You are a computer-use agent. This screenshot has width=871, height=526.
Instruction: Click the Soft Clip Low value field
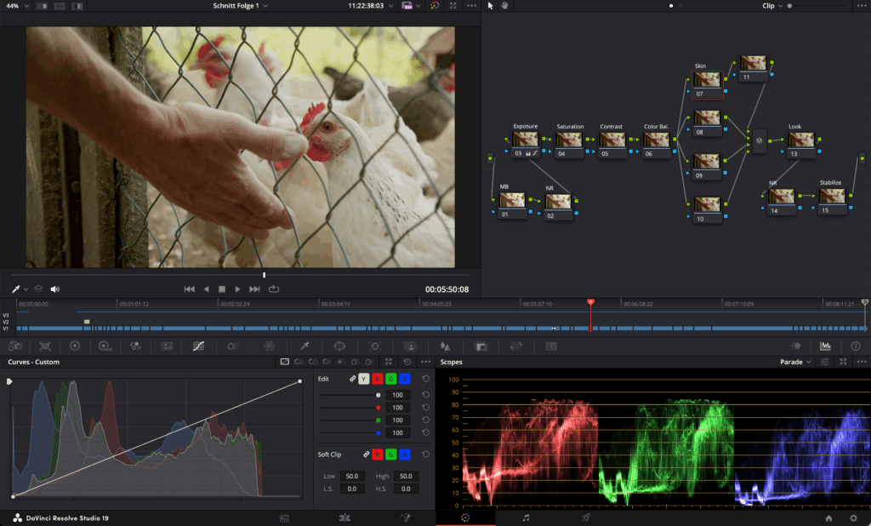[352, 476]
